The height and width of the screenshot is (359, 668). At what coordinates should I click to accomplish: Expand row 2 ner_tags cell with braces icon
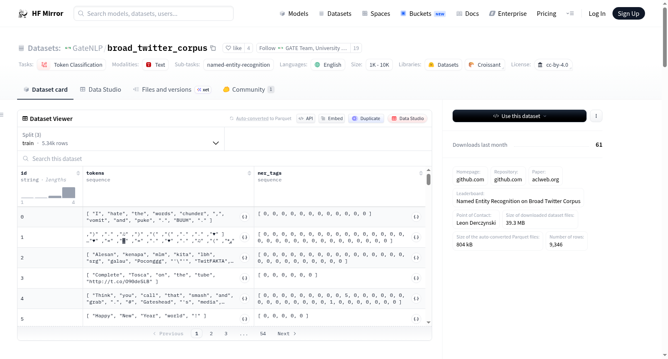click(x=416, y=258)
